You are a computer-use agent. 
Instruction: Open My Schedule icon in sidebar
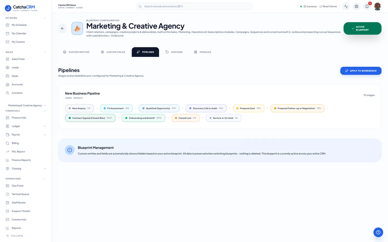pos(8,25)
